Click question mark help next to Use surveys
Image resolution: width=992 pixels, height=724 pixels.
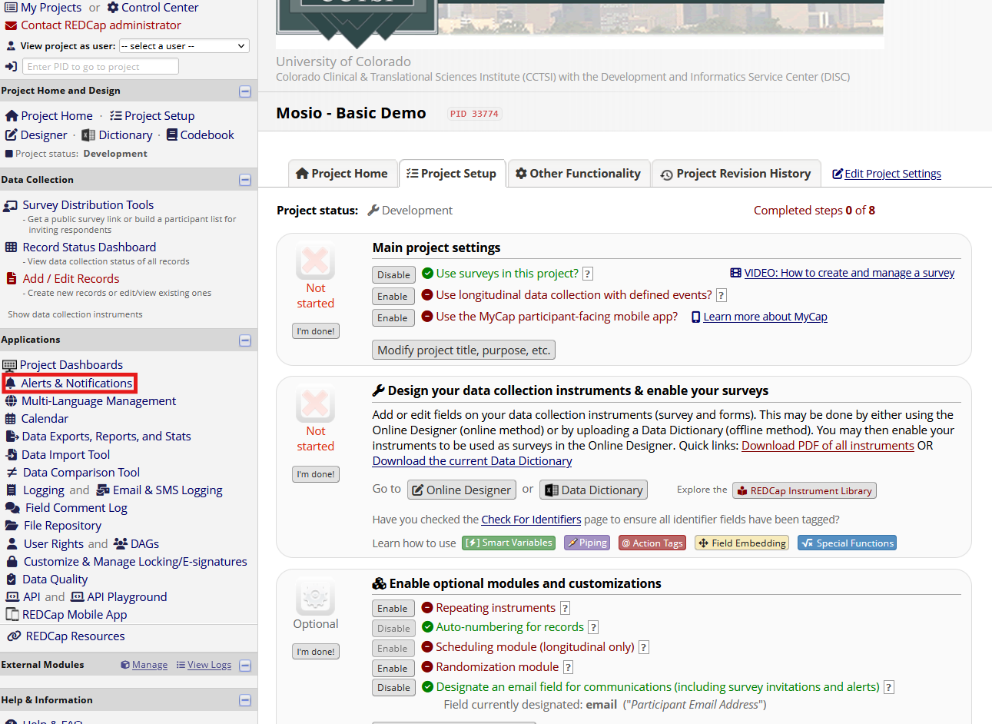pyautogui.click(x=588, y=274)
